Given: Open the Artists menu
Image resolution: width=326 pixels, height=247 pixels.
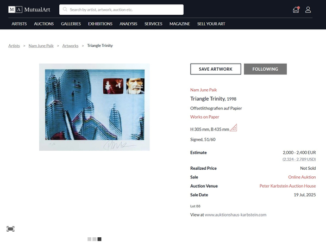Looking at the screenshot, I should [x=19, y=24].
